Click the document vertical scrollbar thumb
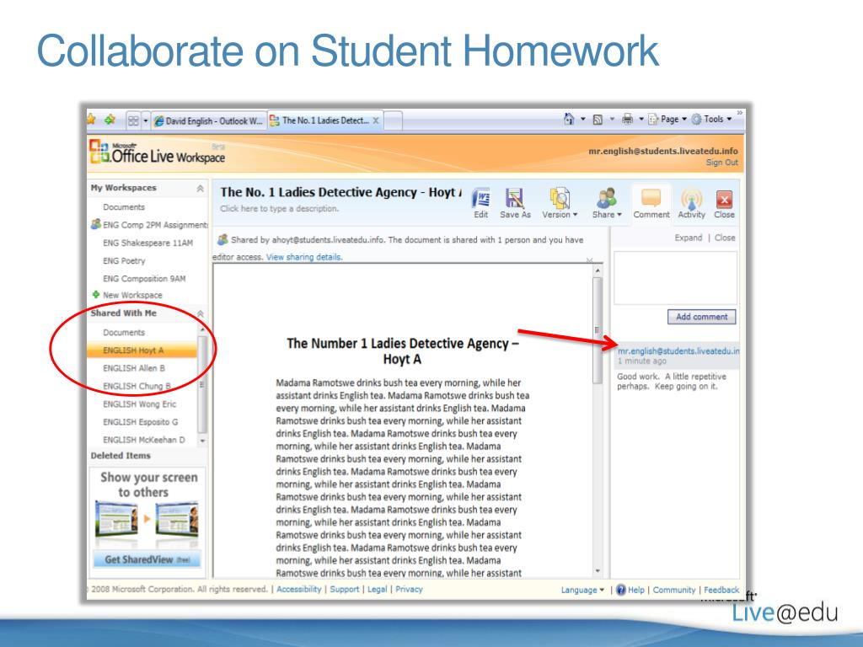 [x=598, y=330]
